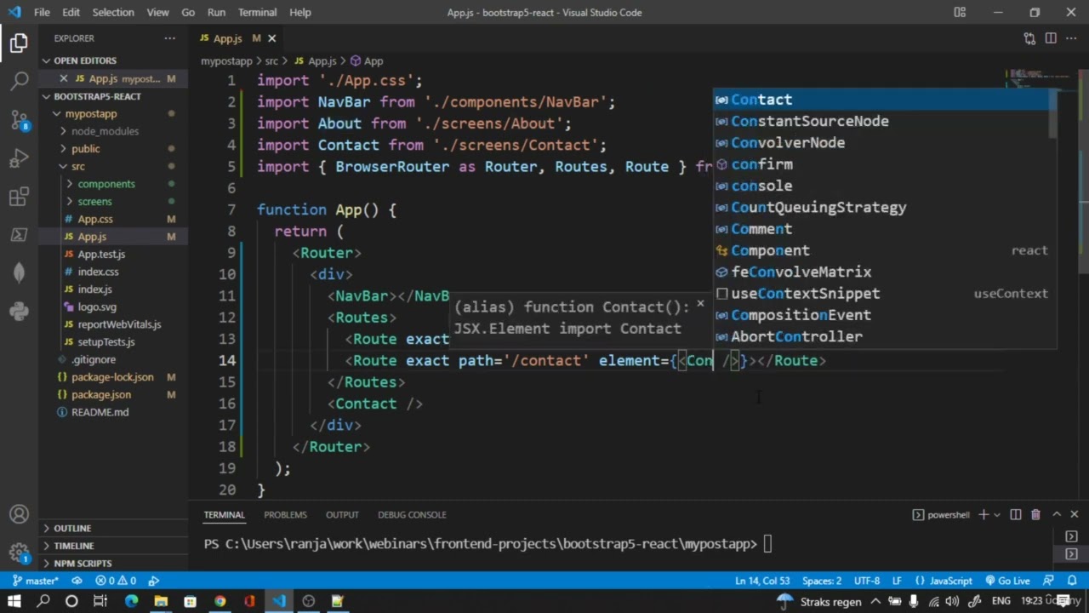Select Contact suggestion in autocomplete list

pos(881,100)
